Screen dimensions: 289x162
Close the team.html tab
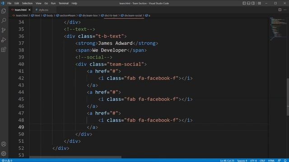(29, 10)
